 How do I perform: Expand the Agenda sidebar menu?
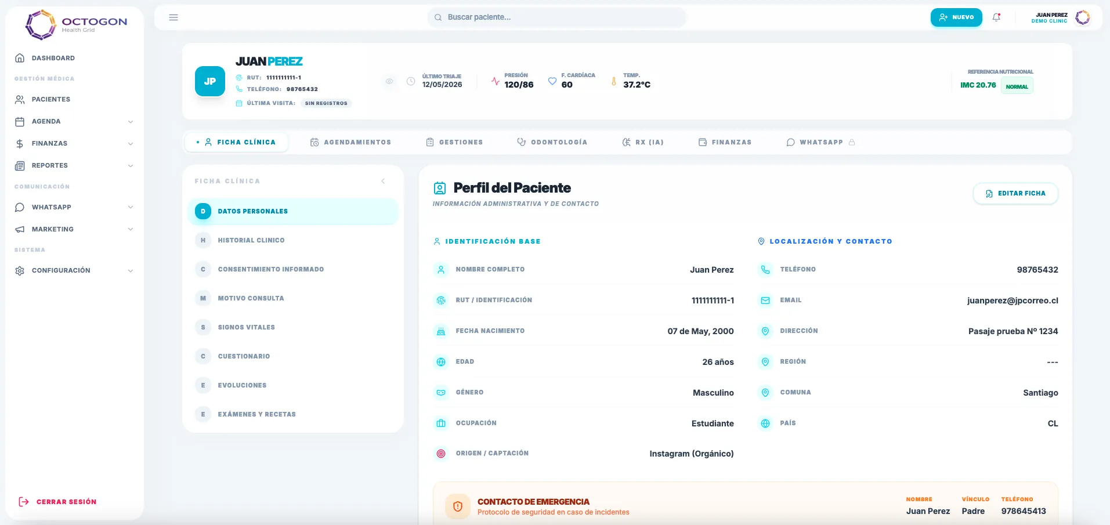pyautogui.click(x=74, y=121)
